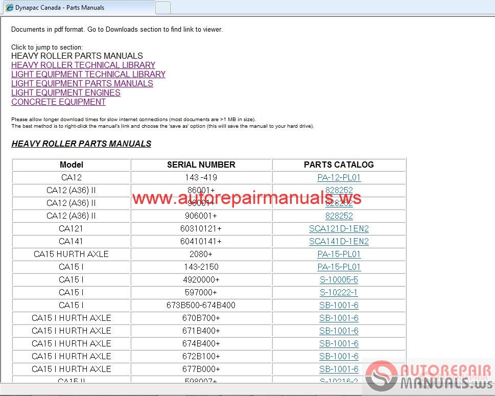Select the serial number 677B000+ cell

pyautogui.click(x=201, y=369)
